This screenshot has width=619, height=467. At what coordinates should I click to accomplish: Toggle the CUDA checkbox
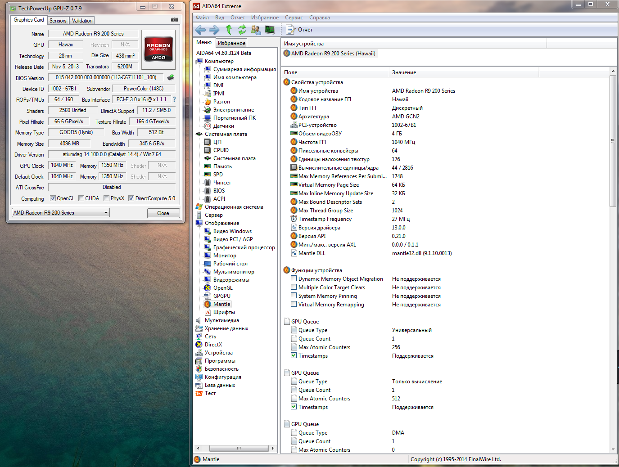point(81,198)
